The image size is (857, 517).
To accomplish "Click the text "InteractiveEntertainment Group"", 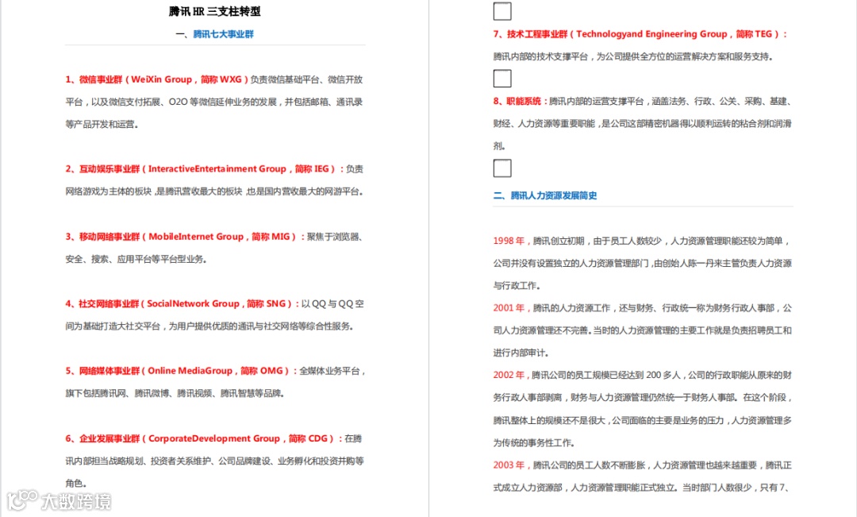I will click(x=217, y=168).
